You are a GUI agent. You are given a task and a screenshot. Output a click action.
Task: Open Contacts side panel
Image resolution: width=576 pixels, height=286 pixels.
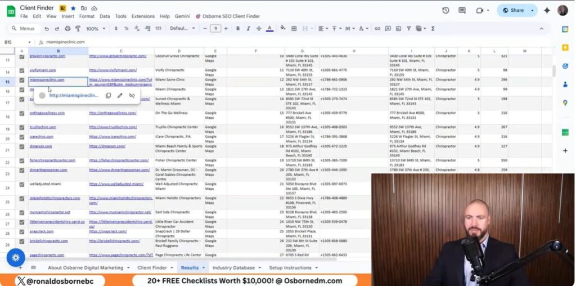click(565, 84)
